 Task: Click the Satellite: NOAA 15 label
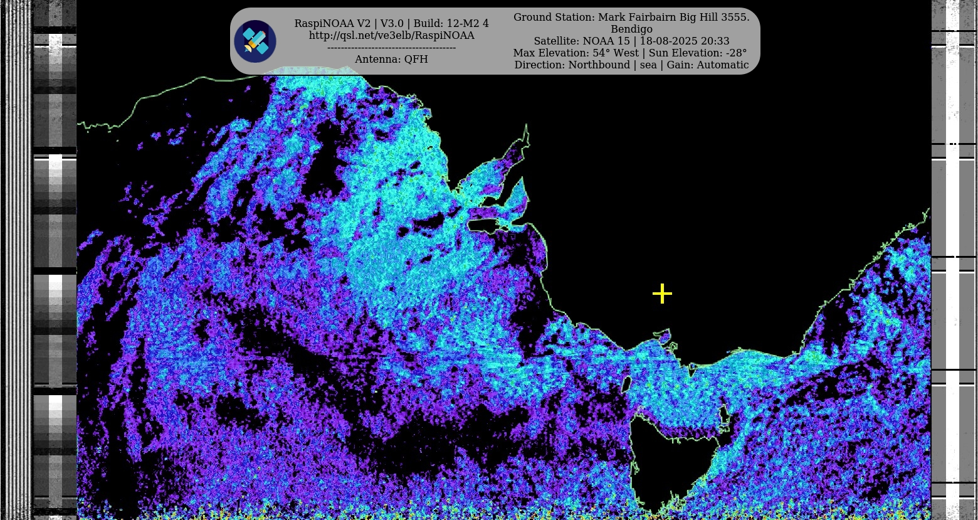click(581, 41)
